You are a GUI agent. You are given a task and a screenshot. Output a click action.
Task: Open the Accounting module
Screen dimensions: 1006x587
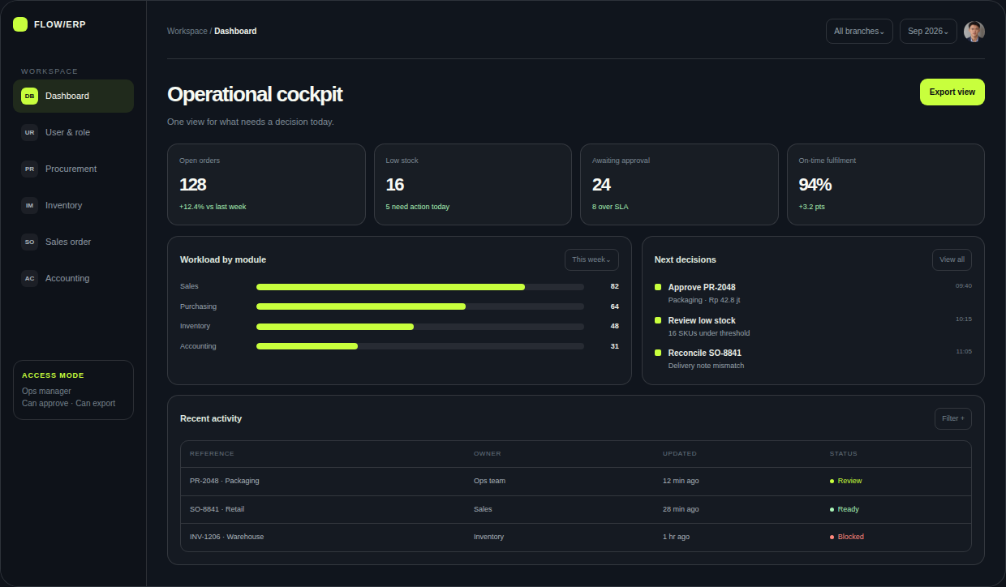[73, 278]
